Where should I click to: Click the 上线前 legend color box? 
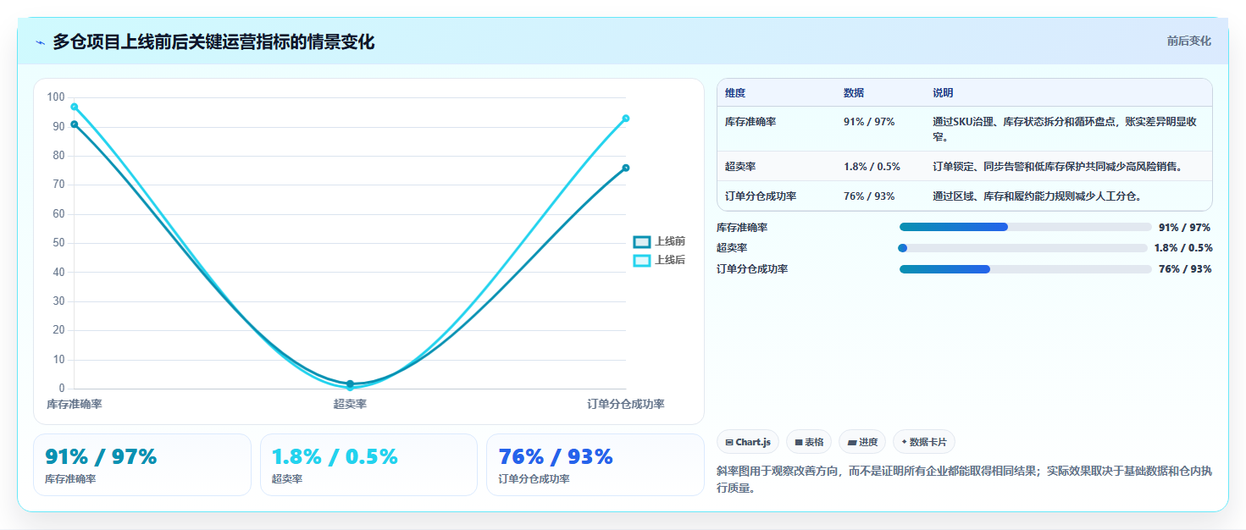(x=642, y=241)
